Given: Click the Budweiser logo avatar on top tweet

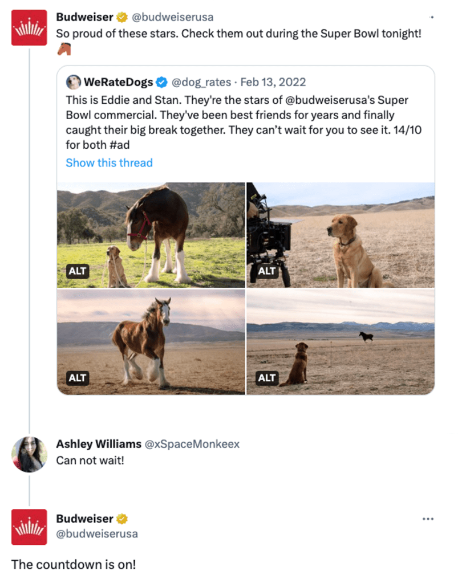Looking at the screenshot, I should point(29,27).
